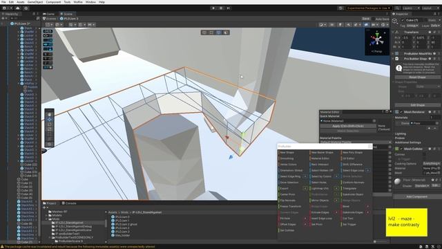
Task: Click ProBuilder Face selection mode icon
Action: [226, 33]
